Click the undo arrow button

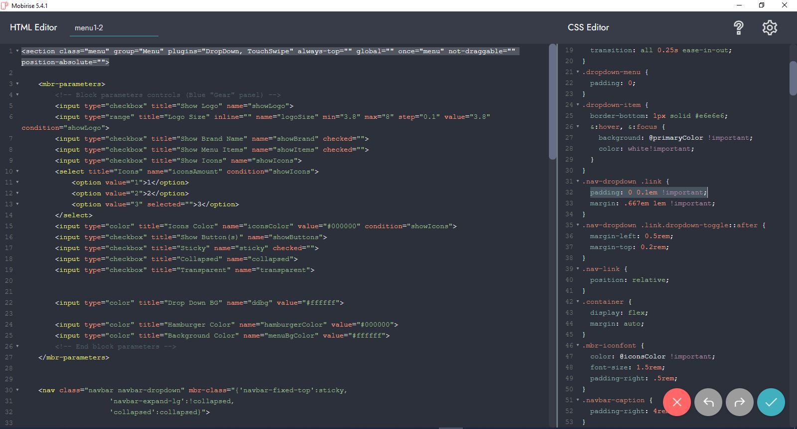tap(708, 402)
